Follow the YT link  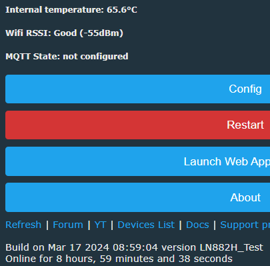tap(100, 225)
